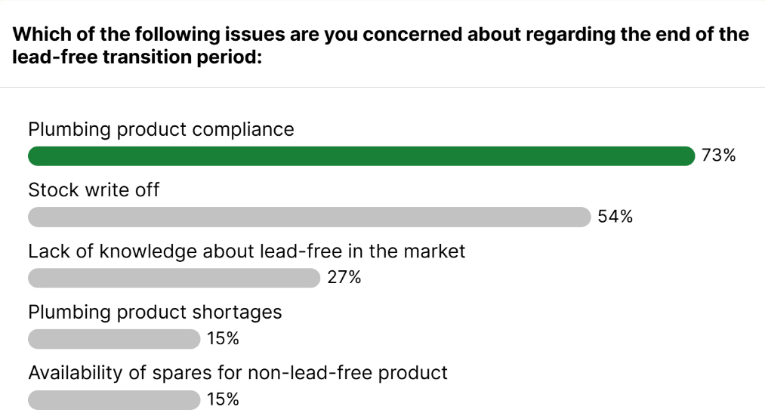765x416 pixels.
Task: Select the 15% beside Availability of spares bar
Action: coord(223,399)
